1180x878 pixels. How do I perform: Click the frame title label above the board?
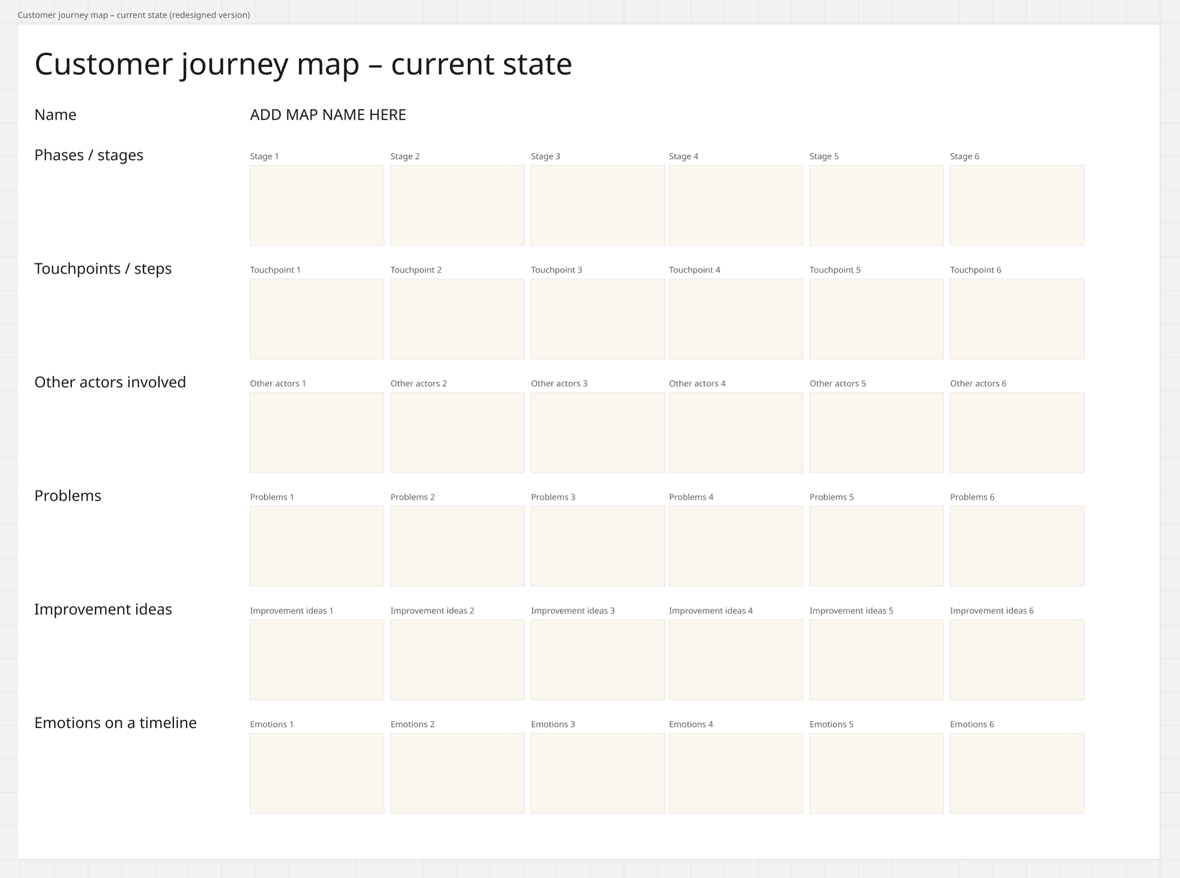pyautogui.click(x=134, y=15)
